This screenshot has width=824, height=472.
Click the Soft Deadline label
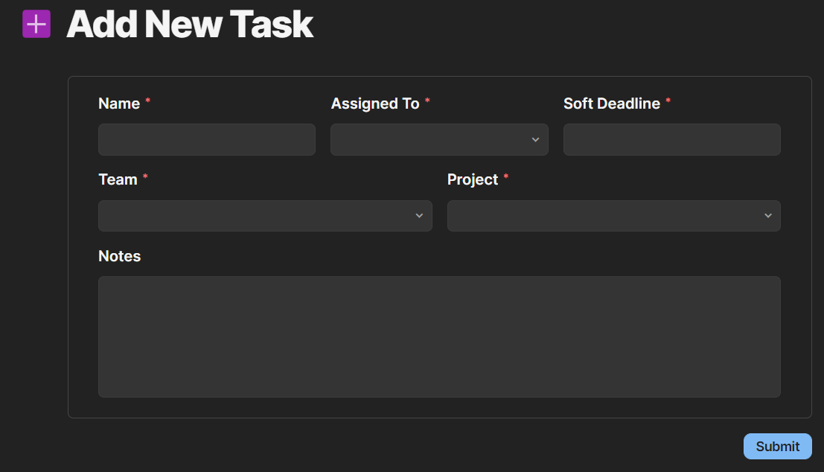(x=612, y=103)
